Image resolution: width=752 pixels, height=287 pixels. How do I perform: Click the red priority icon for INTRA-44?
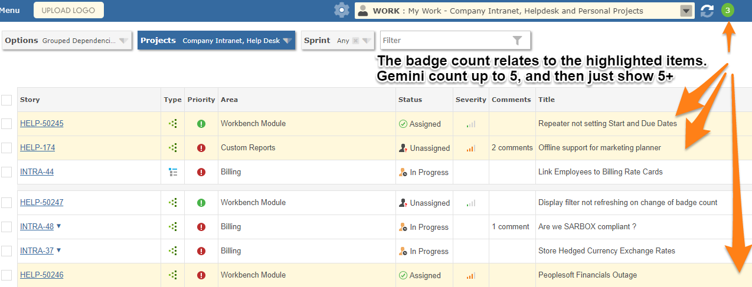pyautogui.click(x=201, y=172)
